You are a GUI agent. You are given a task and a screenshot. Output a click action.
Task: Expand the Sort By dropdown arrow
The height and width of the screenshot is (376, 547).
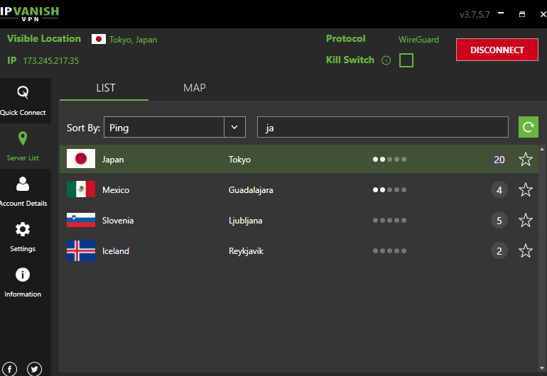click(234, 127)
